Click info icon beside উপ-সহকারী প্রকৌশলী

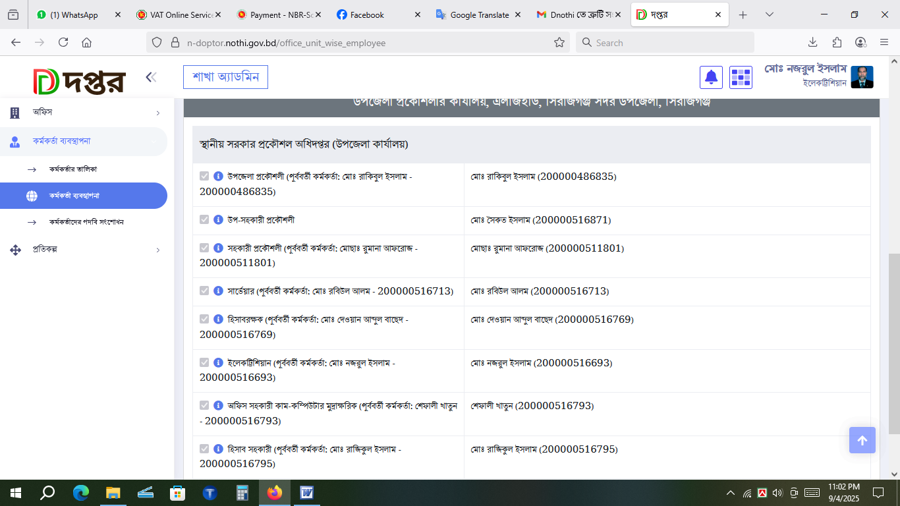[x=219, y=219]
